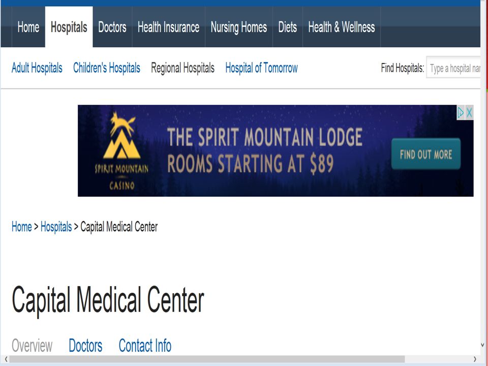Click the AdChoices triangle icon
This screenshot has width=488, height=366.
[x=461, y=112]
